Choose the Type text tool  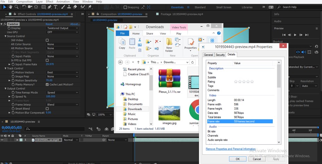55,7
